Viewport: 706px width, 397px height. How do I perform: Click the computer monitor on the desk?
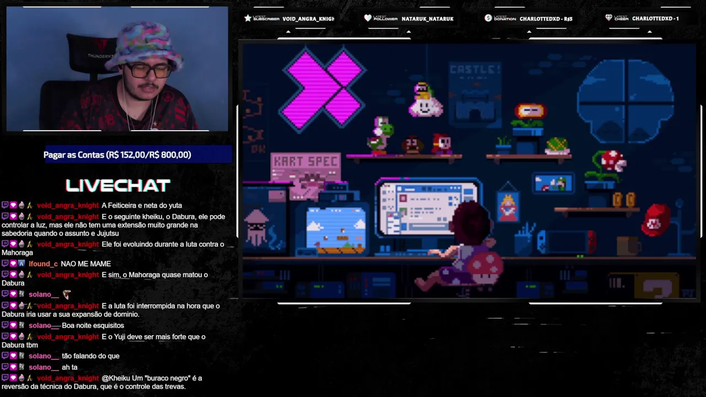coord(429,207)
